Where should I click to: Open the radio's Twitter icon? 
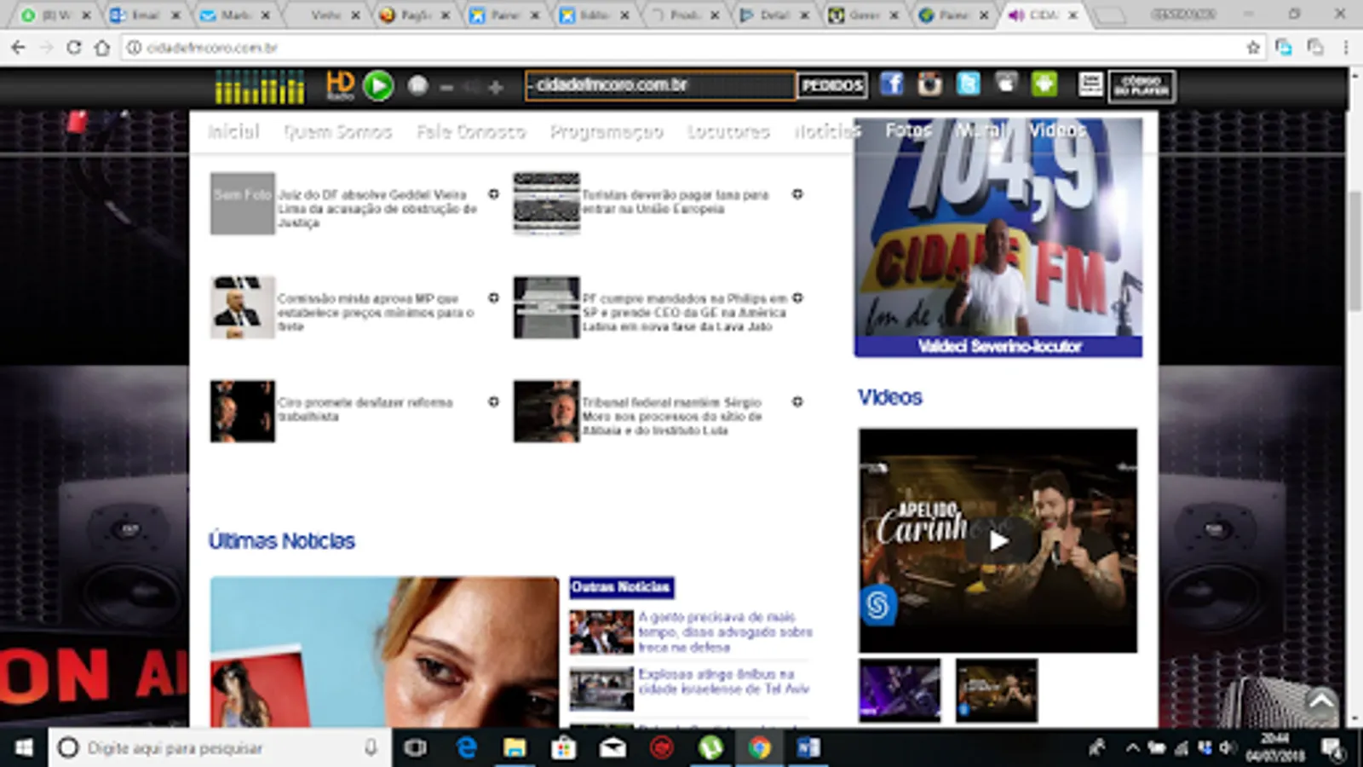(968, 84)
